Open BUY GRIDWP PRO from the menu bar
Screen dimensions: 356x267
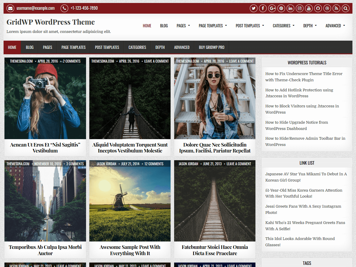(x=212, y=47)
